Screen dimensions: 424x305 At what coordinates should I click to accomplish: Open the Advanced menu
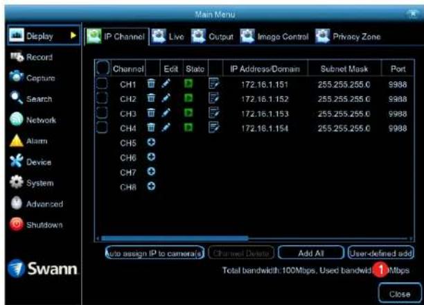pos(37,204)
